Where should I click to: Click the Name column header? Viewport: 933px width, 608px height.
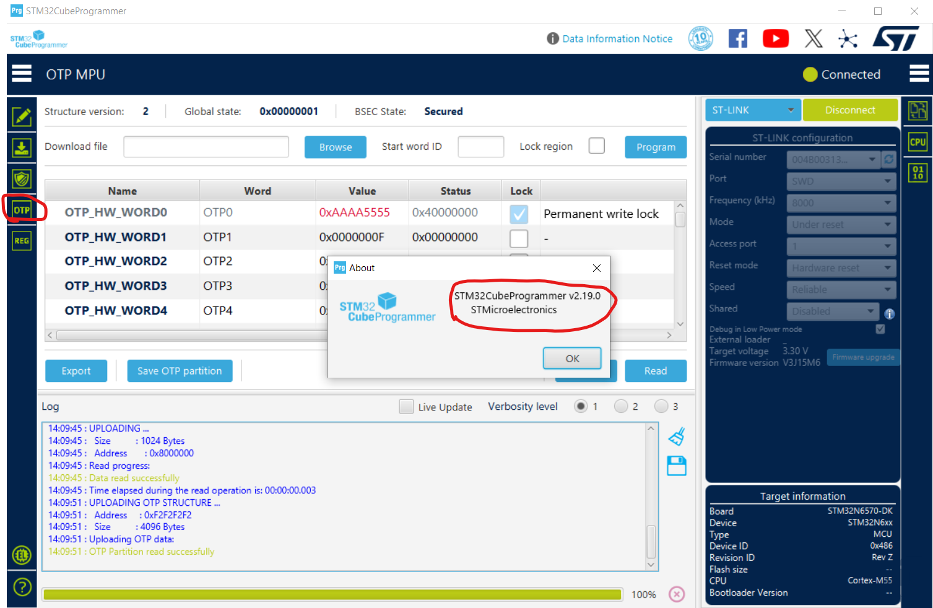tap(123, 191)
